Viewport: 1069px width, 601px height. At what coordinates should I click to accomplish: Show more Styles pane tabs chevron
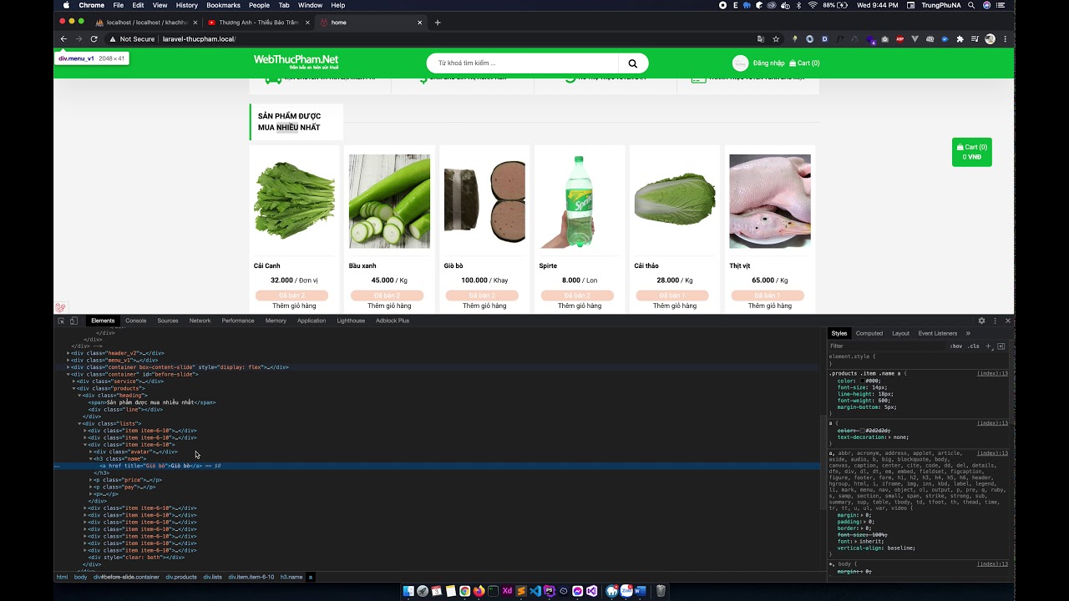pyautogui.click(x=968, y=333)
